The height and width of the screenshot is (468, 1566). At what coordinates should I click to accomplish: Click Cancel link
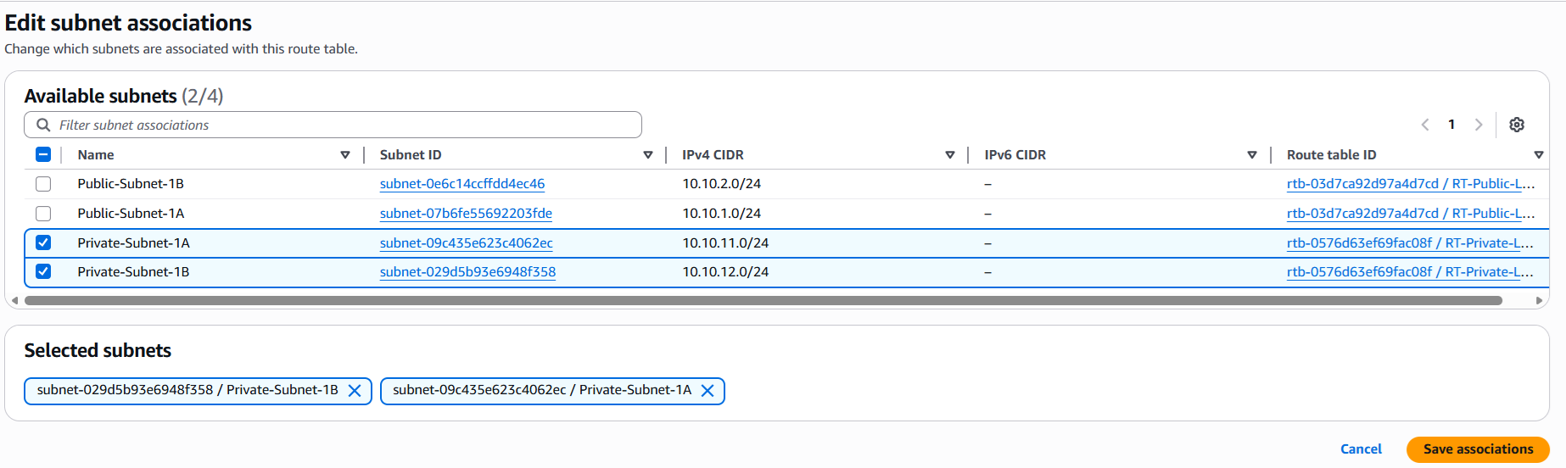(1361, 449)
